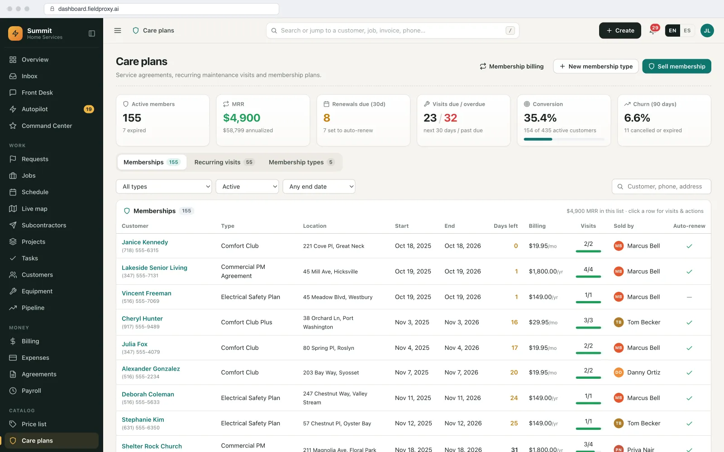Toggle auto-renew check for Stephanie Kim

click(689, 424)
